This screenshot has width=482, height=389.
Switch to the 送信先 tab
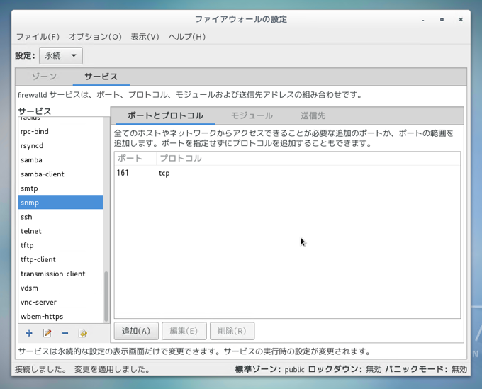[313, 115]
